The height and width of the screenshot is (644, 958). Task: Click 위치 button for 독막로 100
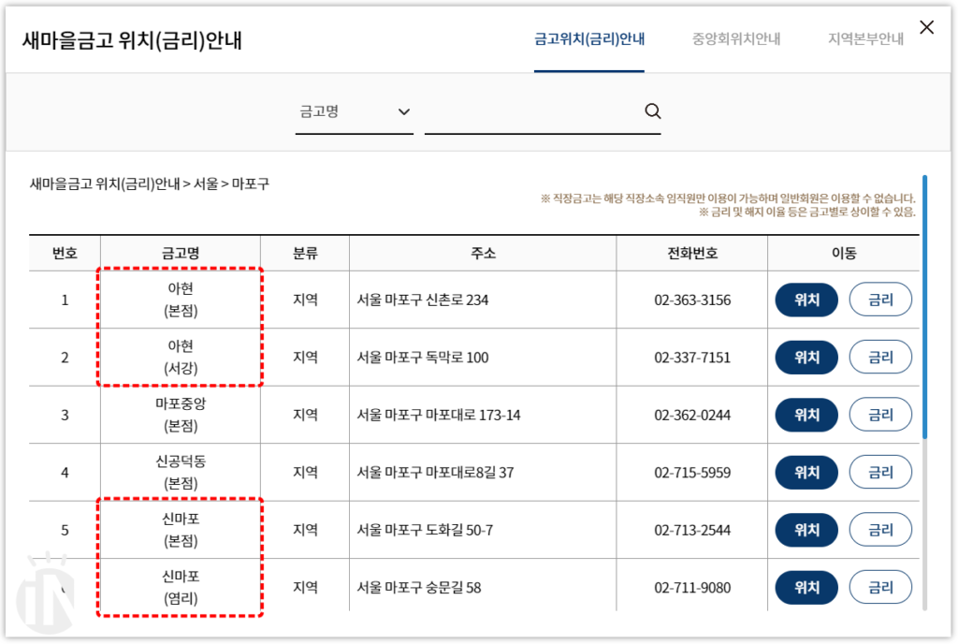coord(806,358)
